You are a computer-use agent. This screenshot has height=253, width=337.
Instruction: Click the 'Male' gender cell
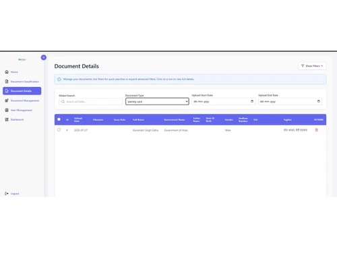pyautogui.click(x=228, y=130)
